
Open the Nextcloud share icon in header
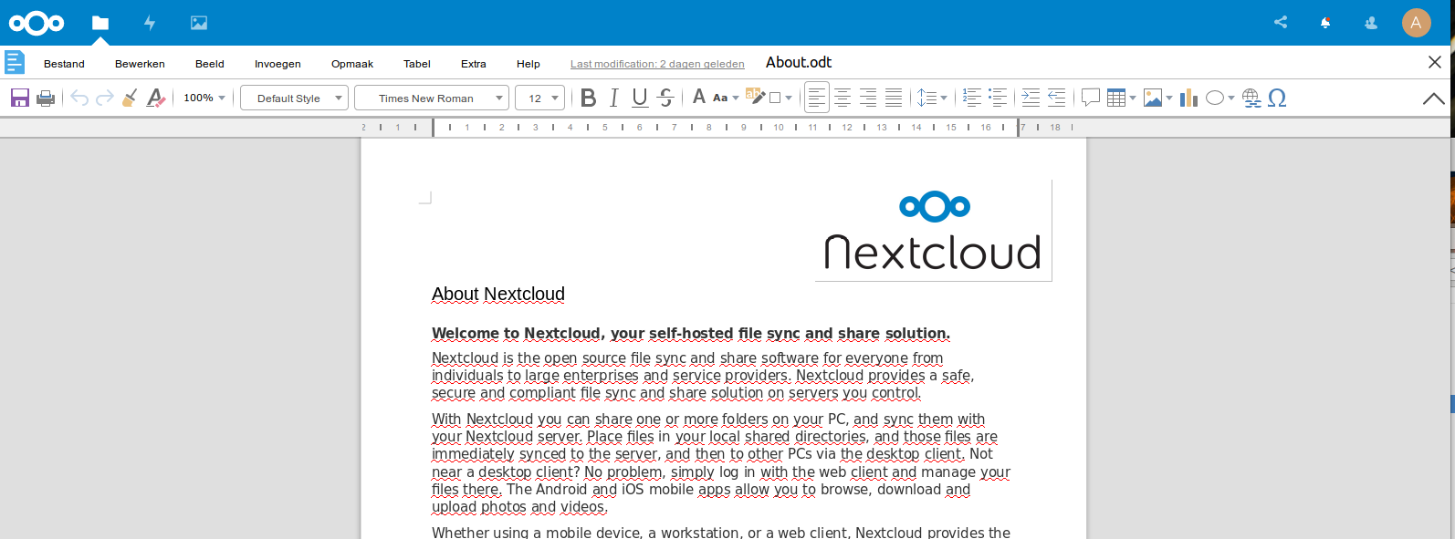point(1281,23)
